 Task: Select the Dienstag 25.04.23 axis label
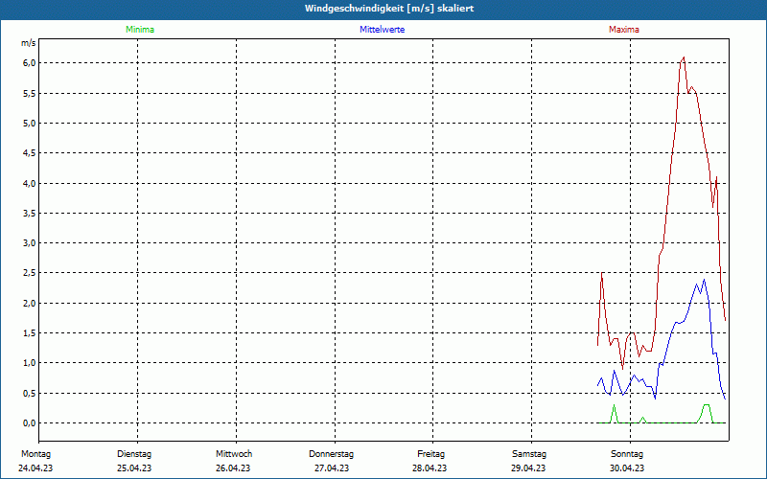click(x=134, y=461)
